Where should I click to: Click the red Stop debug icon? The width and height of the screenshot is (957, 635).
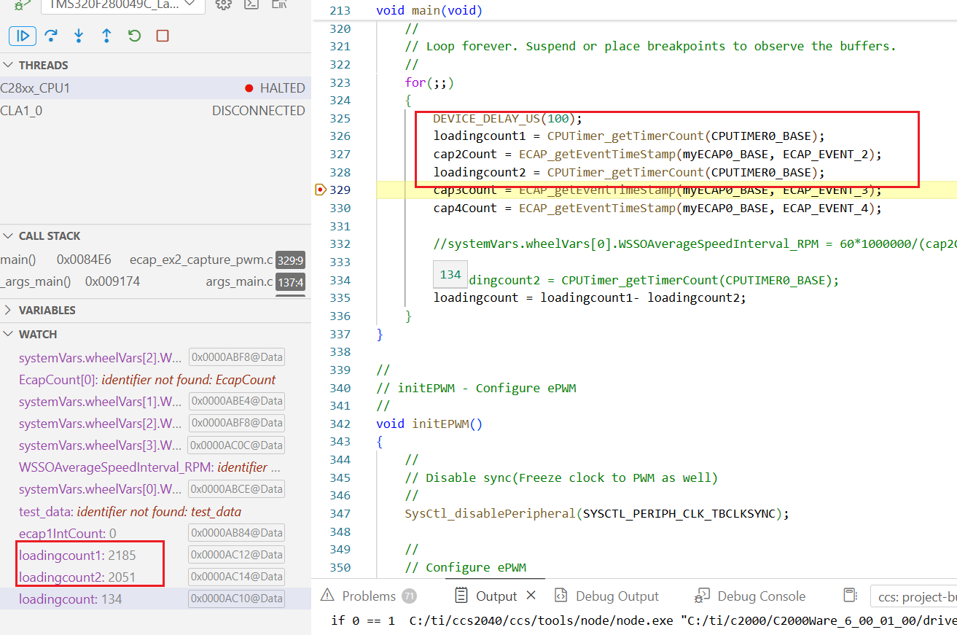(x=163, y=36)
